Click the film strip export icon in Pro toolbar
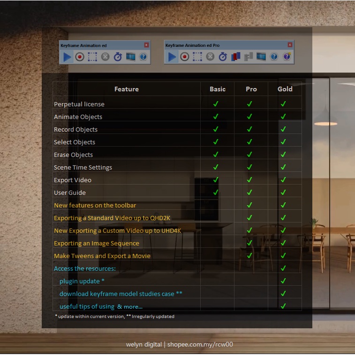Viewport: 355px width, 355px height. tap(261, 57)
